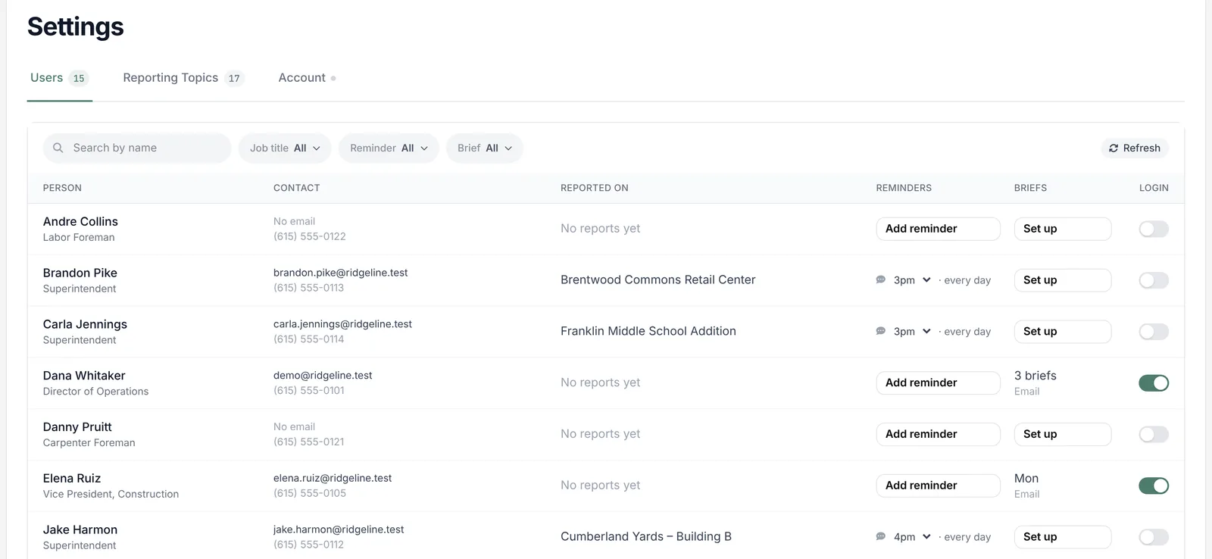1212x559 pixels.
Task: Add reminder for Dana Whitaker
Action: coord(938,383)
